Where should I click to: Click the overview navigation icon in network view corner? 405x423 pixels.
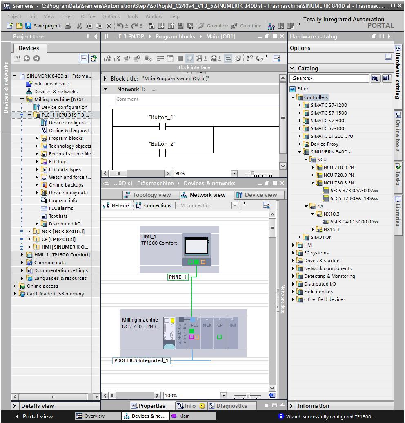[272, 396]
